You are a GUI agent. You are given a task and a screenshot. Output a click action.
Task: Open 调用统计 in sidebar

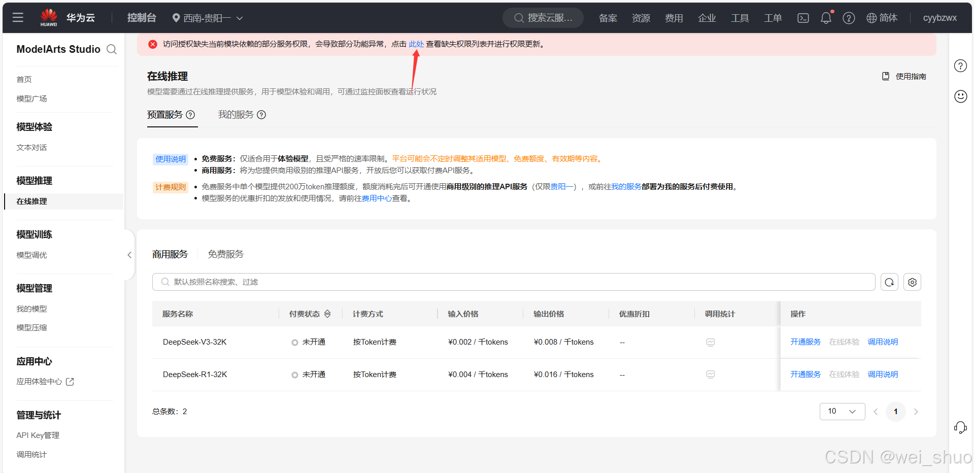[x=31, y=455]
